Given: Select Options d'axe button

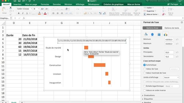Looking at the screenshot, I should [152, 28].
